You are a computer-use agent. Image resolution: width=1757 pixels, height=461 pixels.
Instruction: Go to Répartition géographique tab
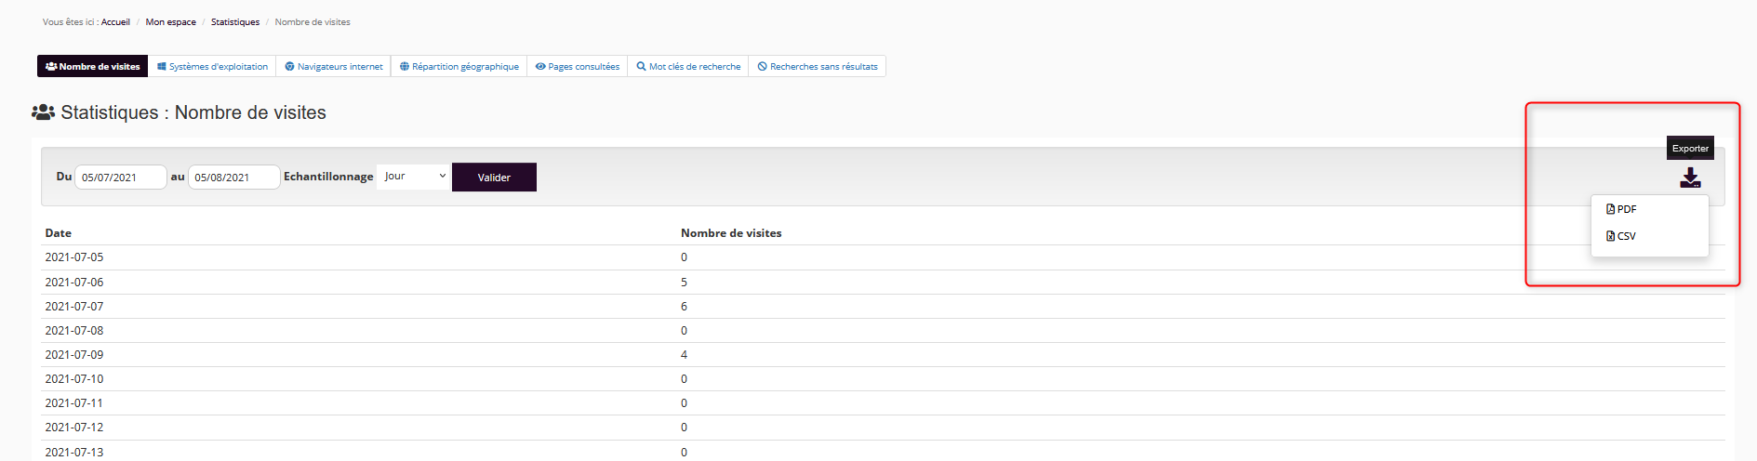(459, 67)
